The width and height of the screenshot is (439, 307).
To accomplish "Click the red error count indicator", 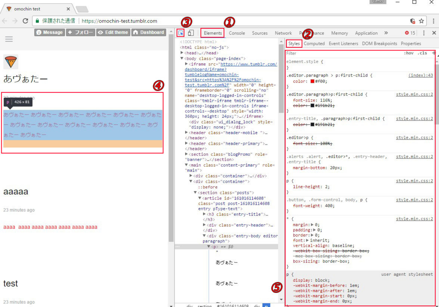I will pos(410,33).
